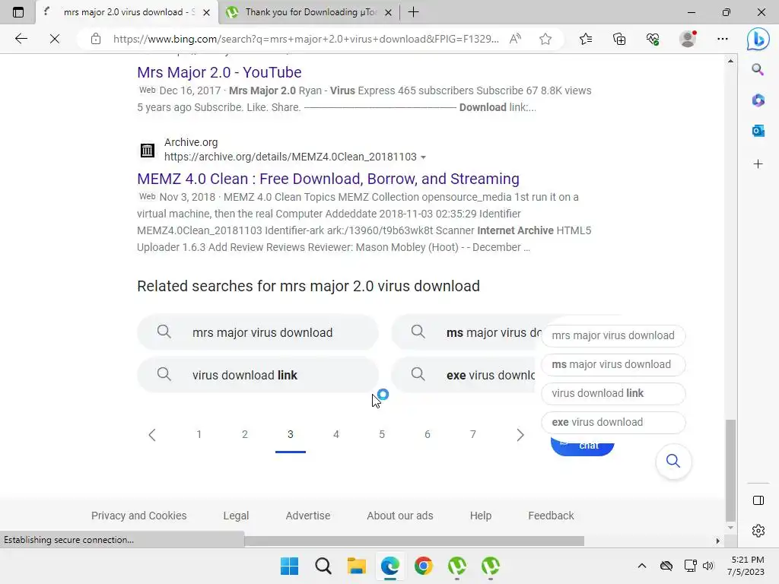
Task: Open Legal footer link
Action: [236, 516]
